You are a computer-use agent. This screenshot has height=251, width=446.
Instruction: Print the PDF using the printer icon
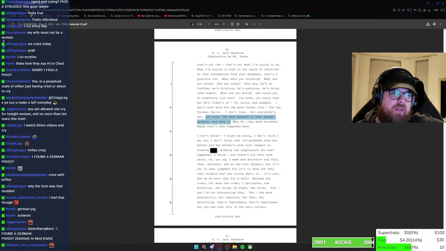tap(434, 24)
